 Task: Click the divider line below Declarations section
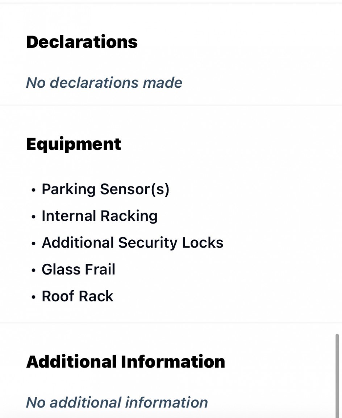pos(171,105)
